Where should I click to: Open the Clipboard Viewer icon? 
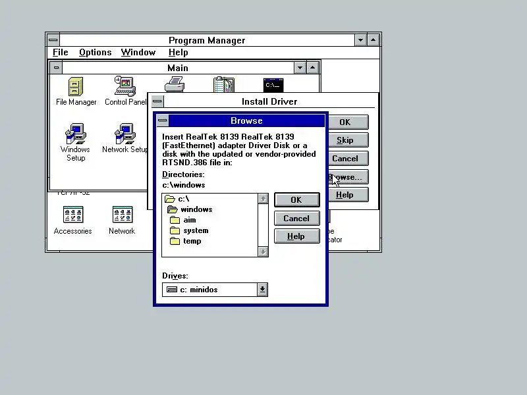224,84
